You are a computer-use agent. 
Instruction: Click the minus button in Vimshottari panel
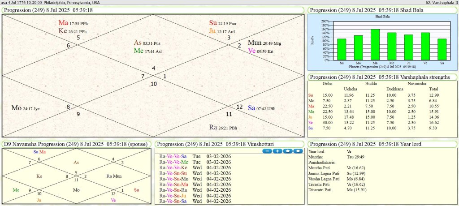(267, 151)
